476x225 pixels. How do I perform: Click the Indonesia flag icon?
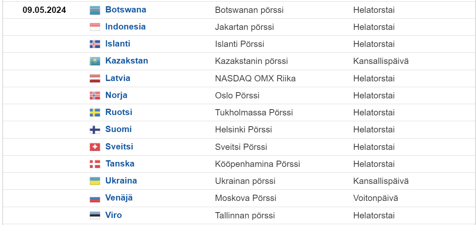95,27
